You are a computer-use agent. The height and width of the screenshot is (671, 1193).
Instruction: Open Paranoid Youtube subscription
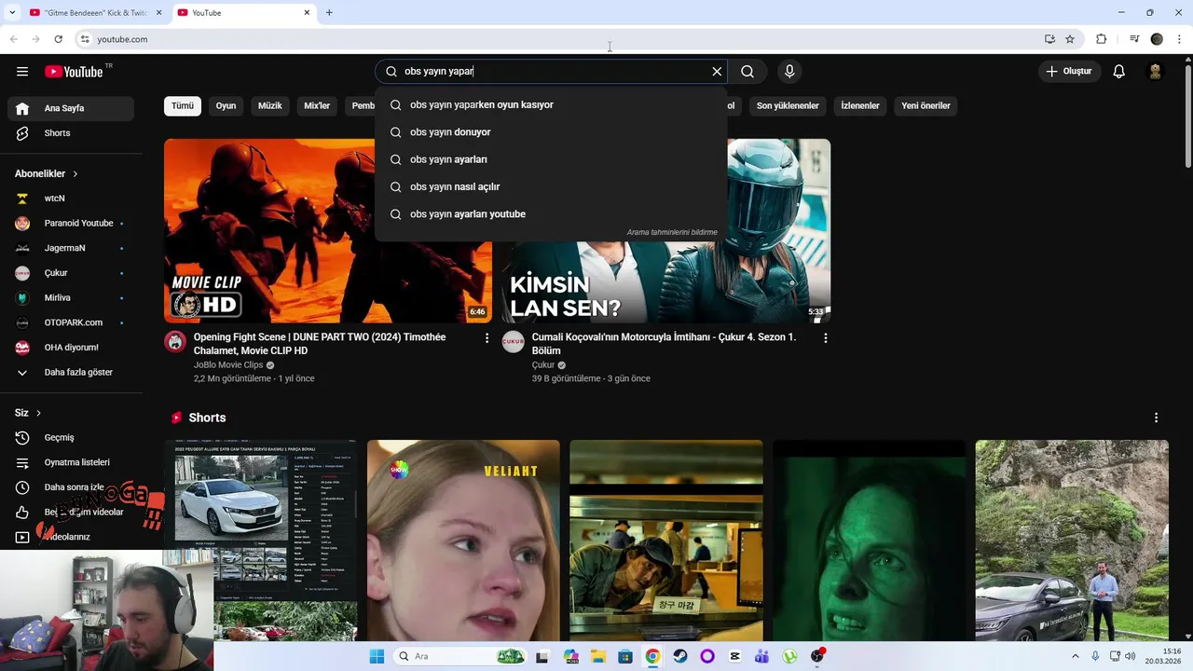tap(71, 224)
